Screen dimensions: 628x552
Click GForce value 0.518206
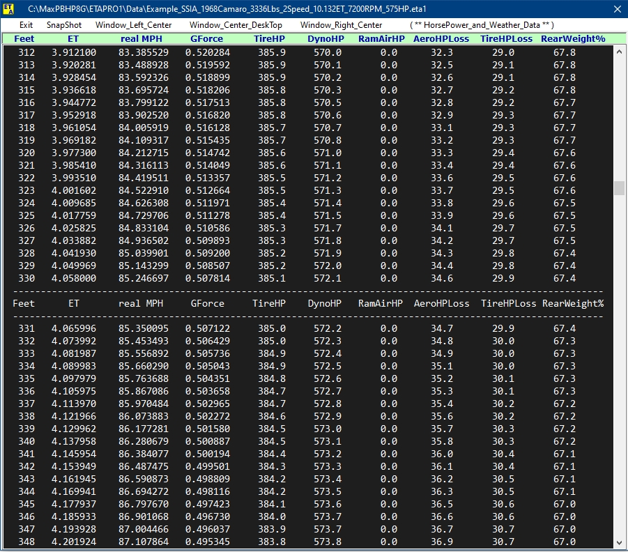208,90
